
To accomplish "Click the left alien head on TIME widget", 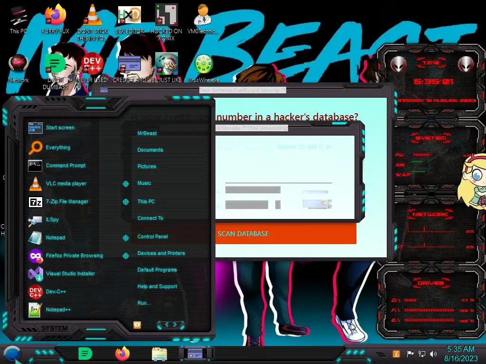I will click(x=398, y=64).
